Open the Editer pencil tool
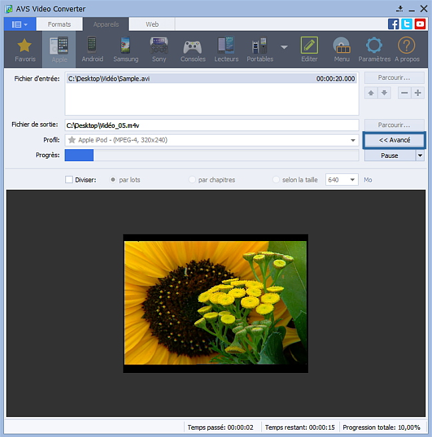The height and width of the screenshot is (437, 432). [x=309, y=49]
